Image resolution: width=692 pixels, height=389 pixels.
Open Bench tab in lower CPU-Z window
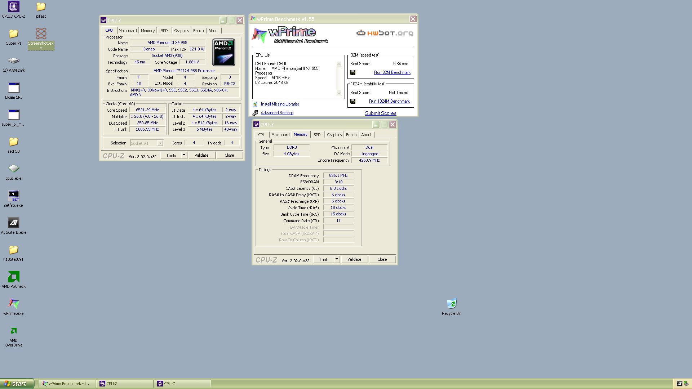coord(351,135)
